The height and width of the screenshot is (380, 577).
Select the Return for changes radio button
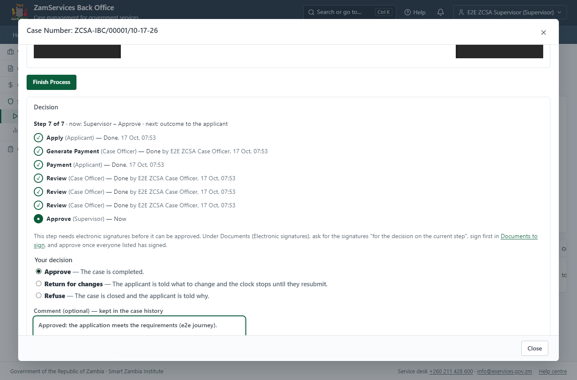(x=38, y=284)
